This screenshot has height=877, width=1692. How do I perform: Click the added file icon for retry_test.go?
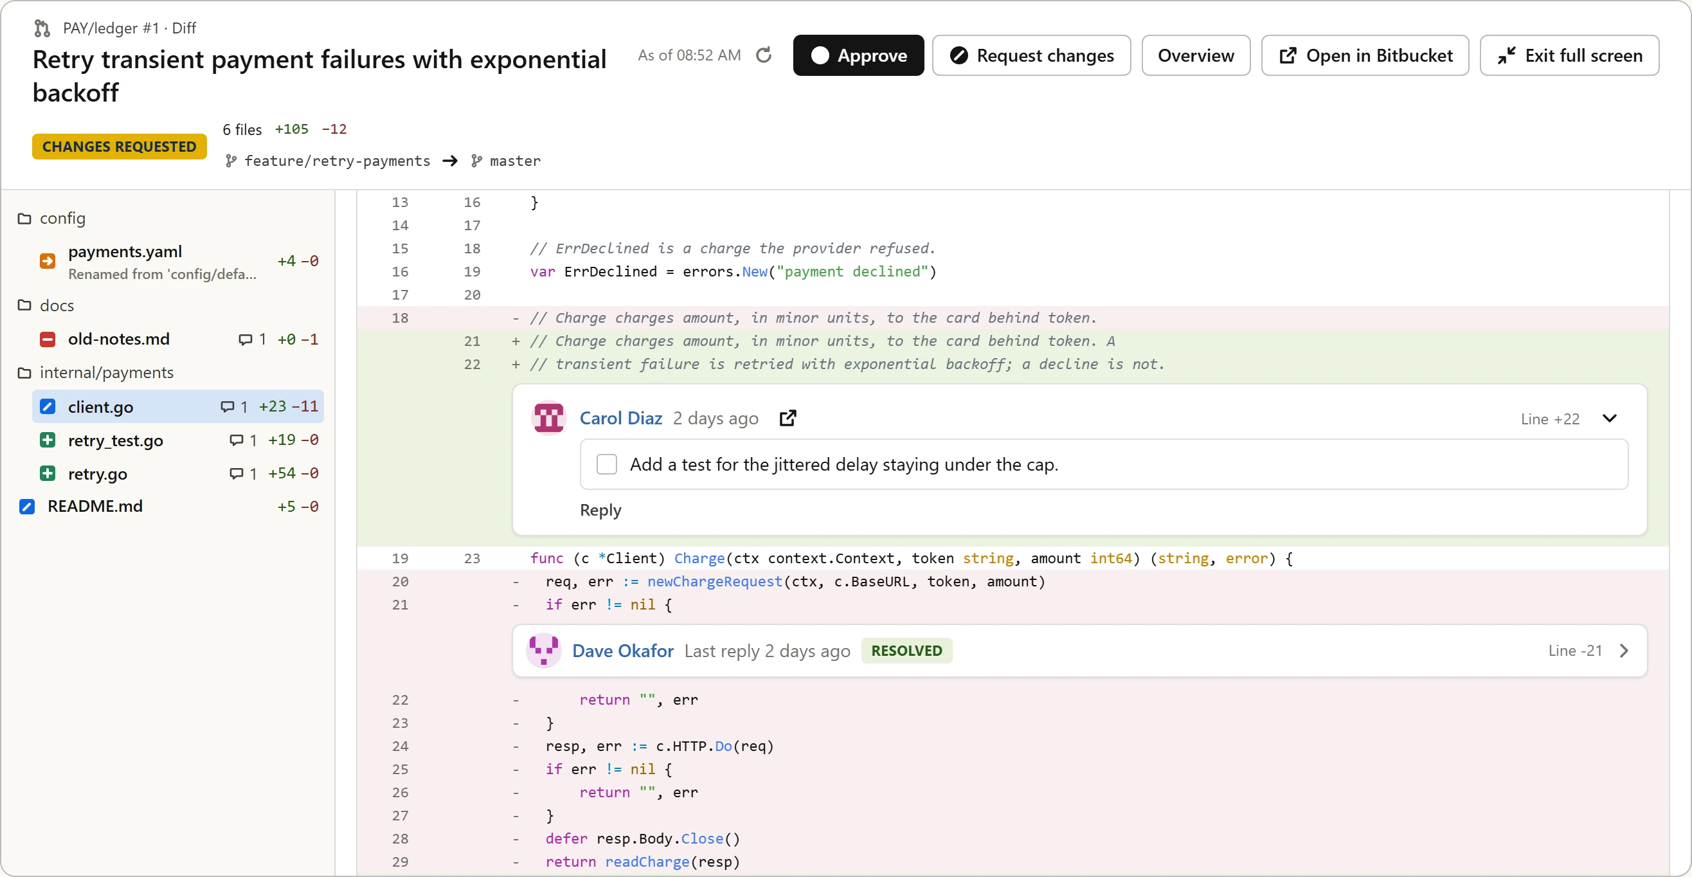(48, 440)
